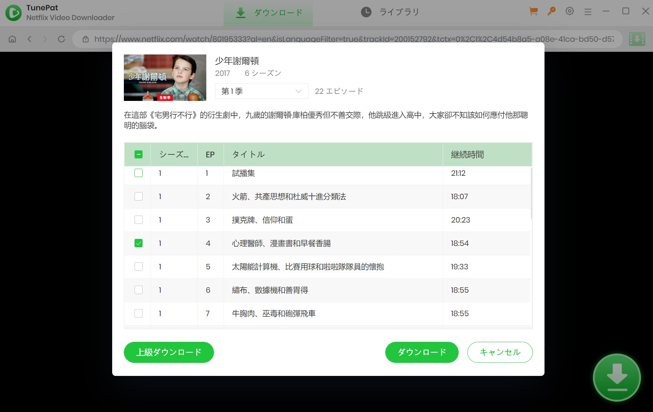Click the green video download icon beside URL

pos(637,39)
